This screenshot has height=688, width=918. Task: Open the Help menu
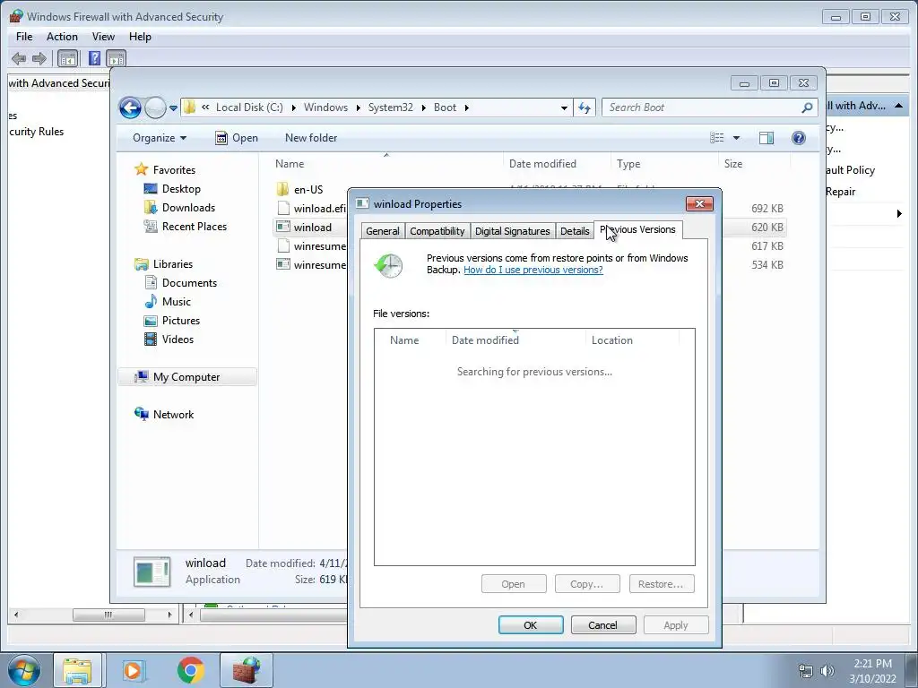click(x=140, y=37)
